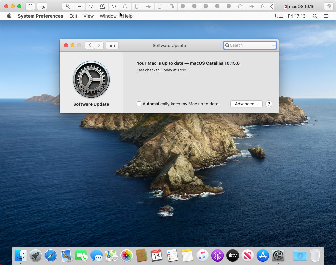336x265 pixels.
Task: Open Spotlight search in the menu bar
Action: pos(315,16)
